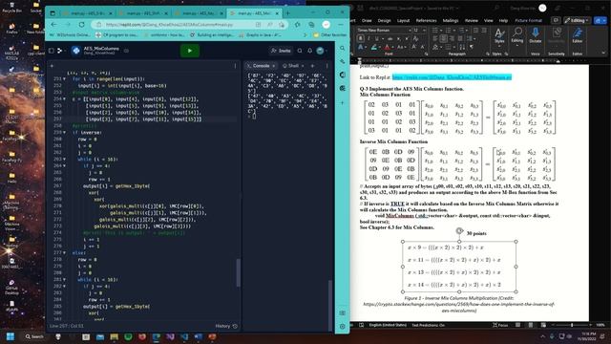Center align text in Word paragraph group
This screenshot has height=344, width=611.
pos(443,38)
